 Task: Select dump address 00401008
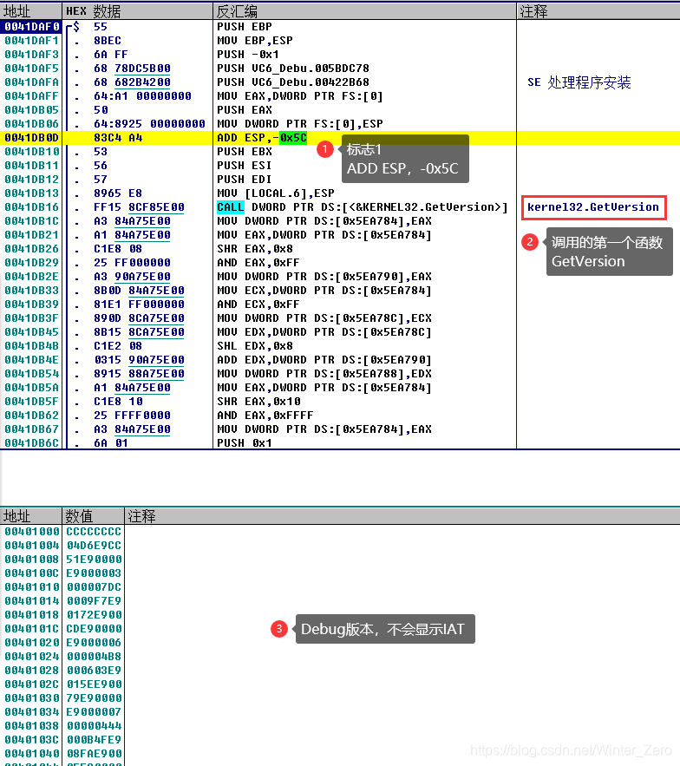[x=32, y=560]
